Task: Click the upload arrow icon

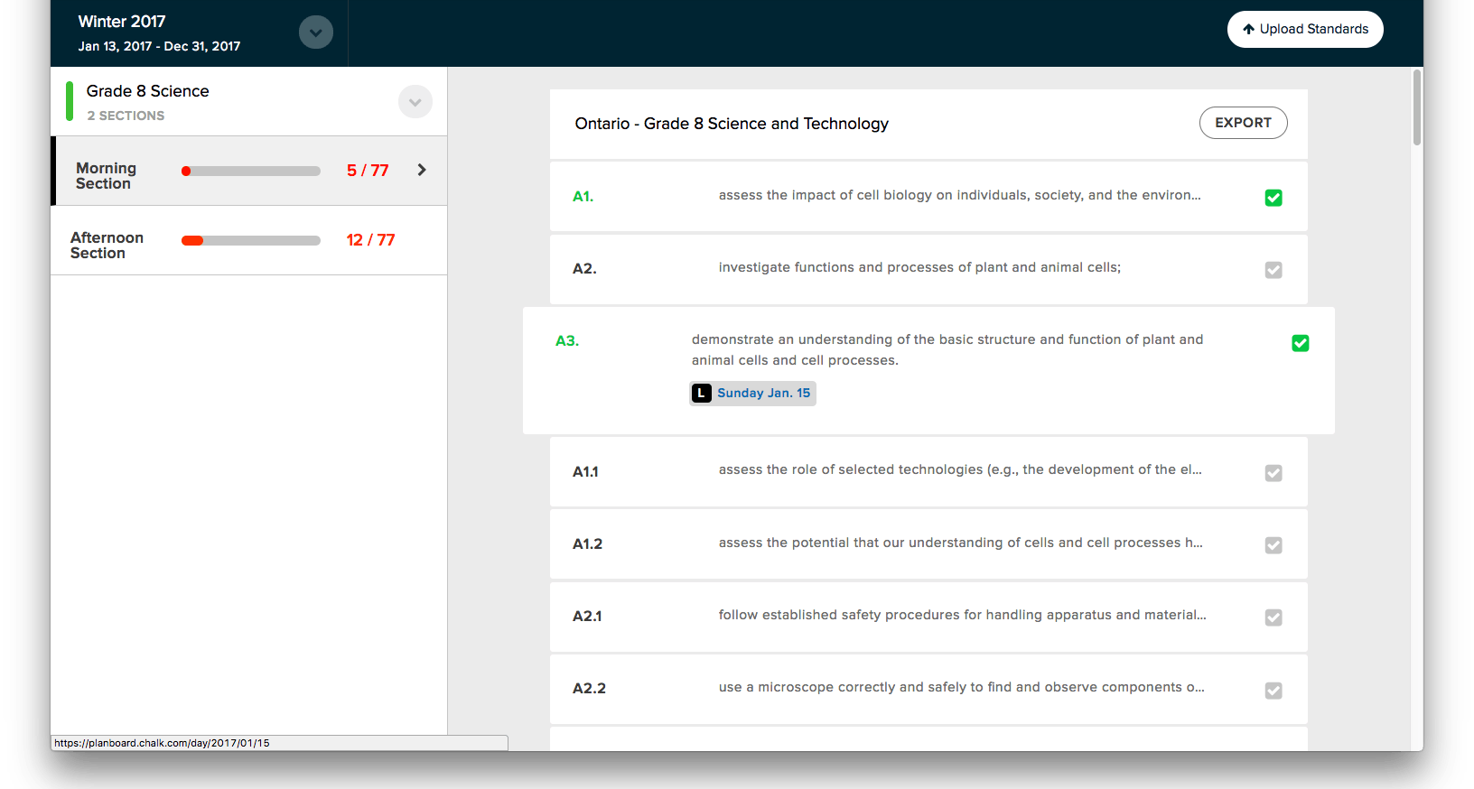Action: coord(1248,29)
